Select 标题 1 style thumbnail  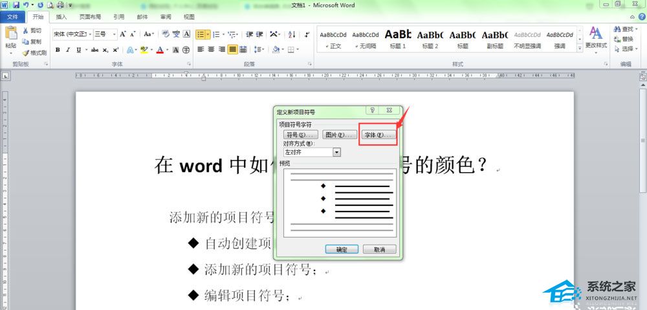pyautogui.click(x=398, y=39)
